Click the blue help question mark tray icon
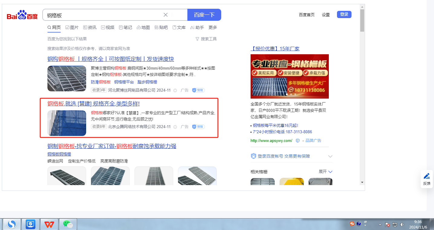 pos(359,223)
